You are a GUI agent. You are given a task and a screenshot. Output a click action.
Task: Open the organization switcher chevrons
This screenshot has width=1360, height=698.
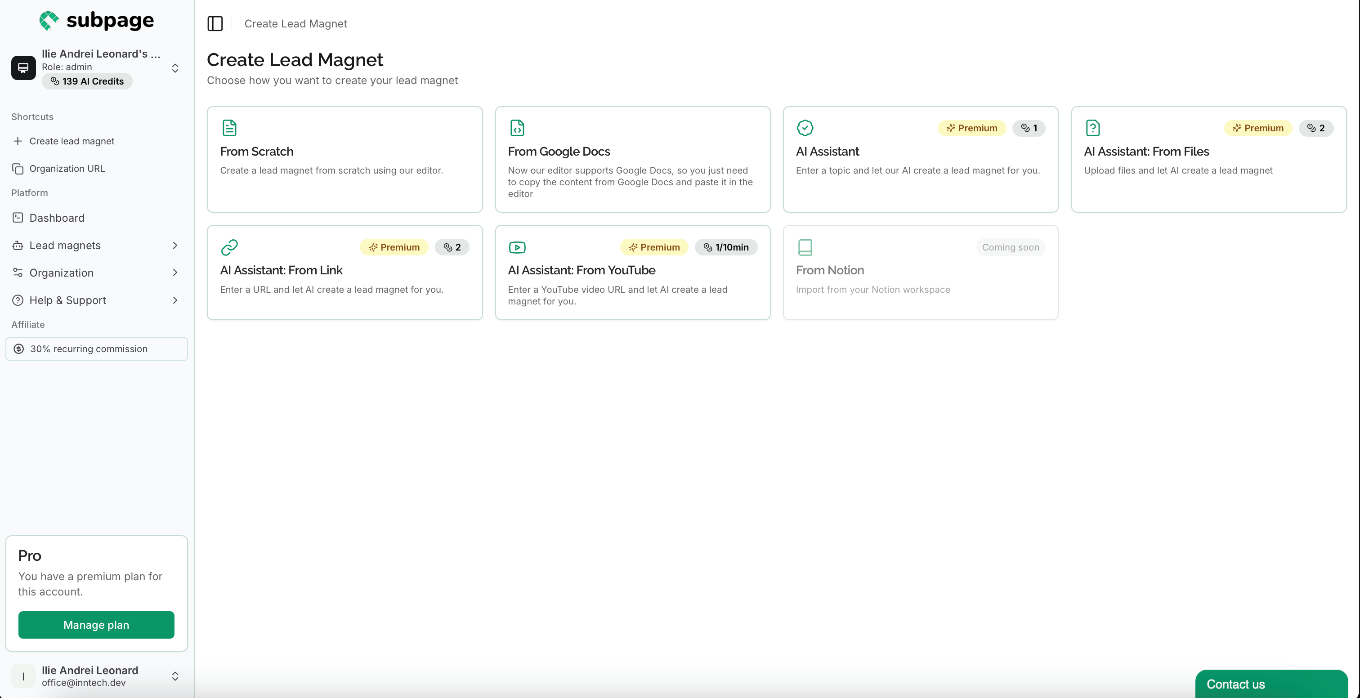coord(175,68)
